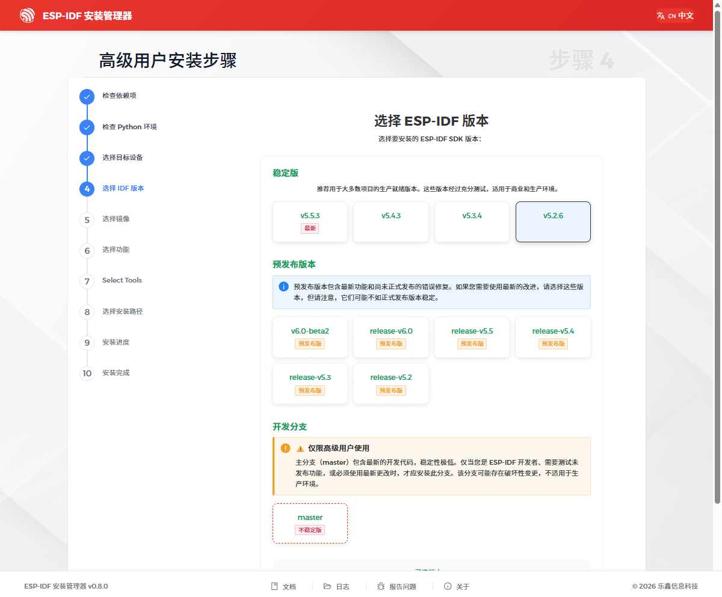Click the 选择功能 step label
Screen dimensions: 722x597
pos(116,250)
